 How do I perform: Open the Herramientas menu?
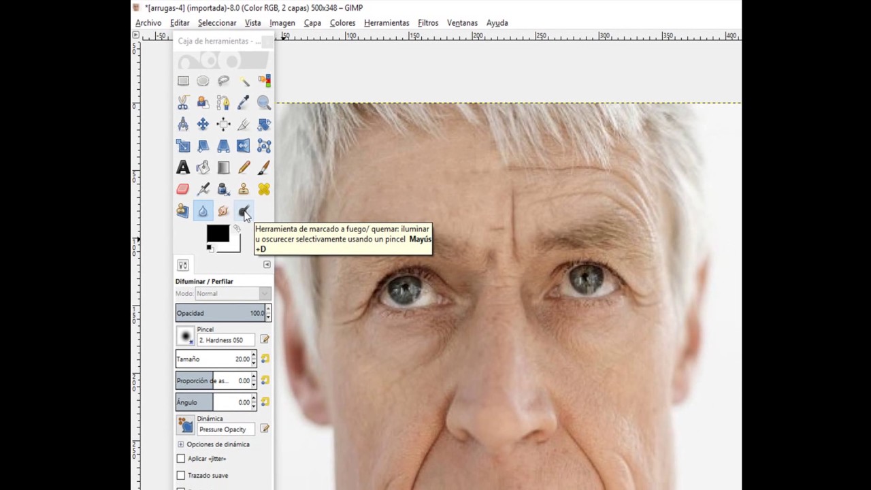[387, 22]
